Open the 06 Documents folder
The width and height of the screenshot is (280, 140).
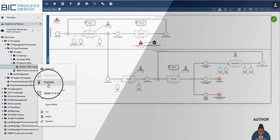(x=14, y=104)
